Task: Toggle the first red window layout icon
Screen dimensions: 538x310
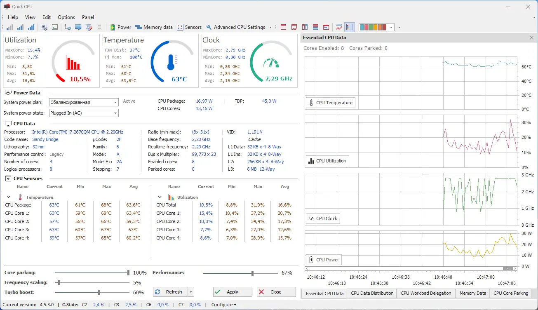Action: tap(283, 27)
